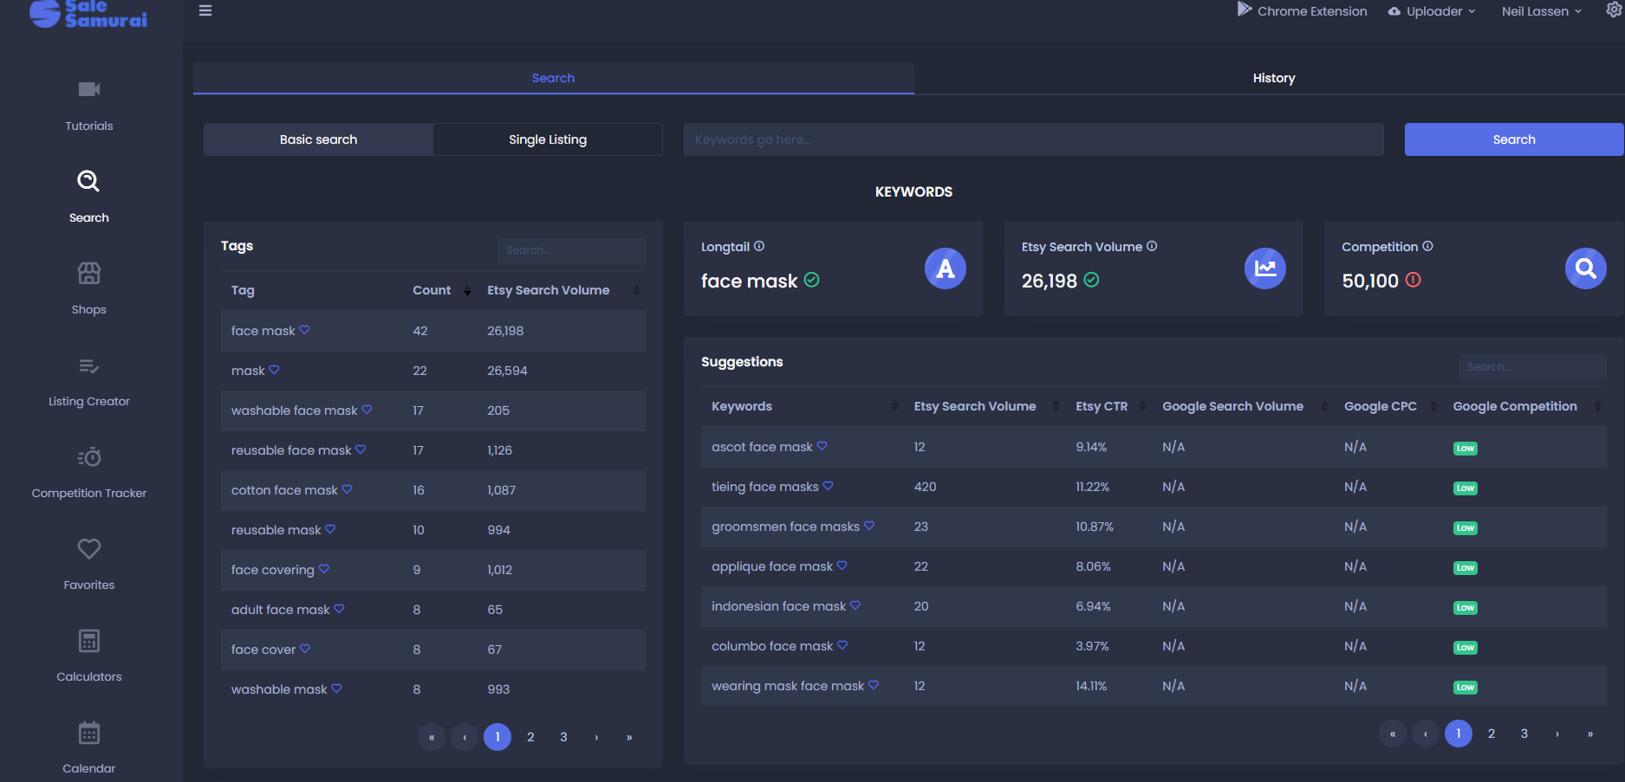Select the Basic search tab

(318, 139)
